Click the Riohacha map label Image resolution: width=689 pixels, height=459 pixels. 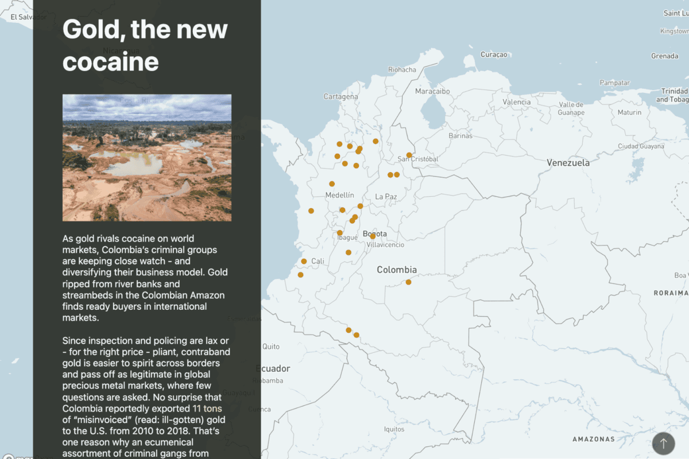tap(402, 69)
